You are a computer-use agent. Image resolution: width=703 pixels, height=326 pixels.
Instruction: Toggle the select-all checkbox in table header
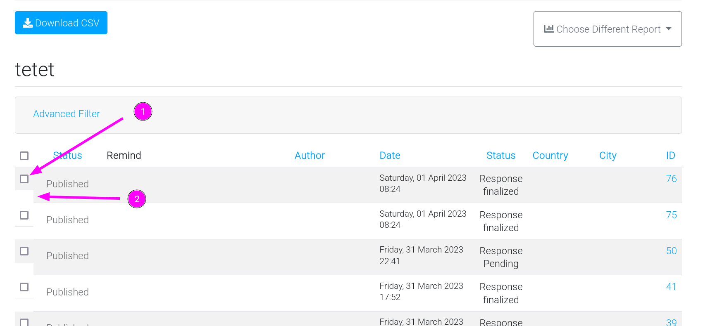pyautogui.click(x=24, y=156)
